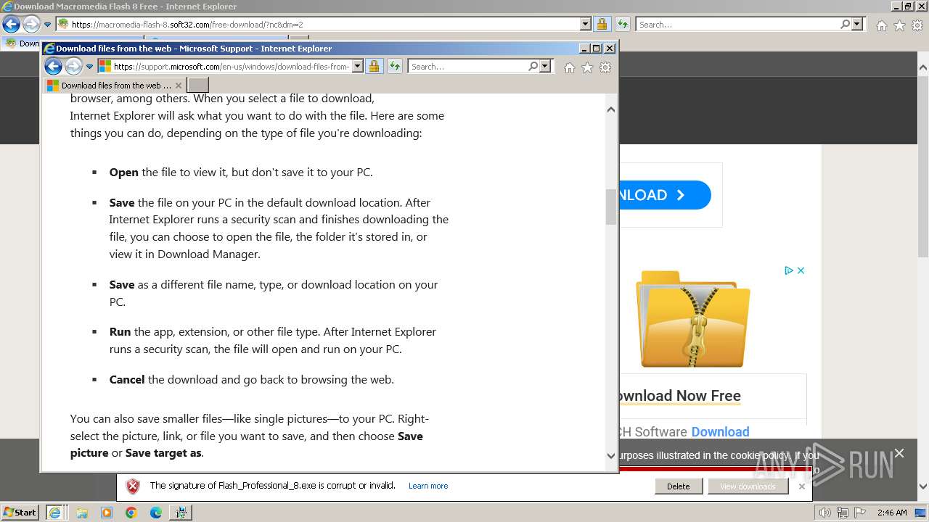This screenshot has height=522, width=929.
Task: Open Favorites star in main IE window
Action: [899, 25]
